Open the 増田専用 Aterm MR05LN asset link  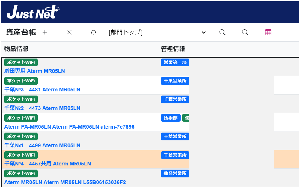click(x=35, y=71)
